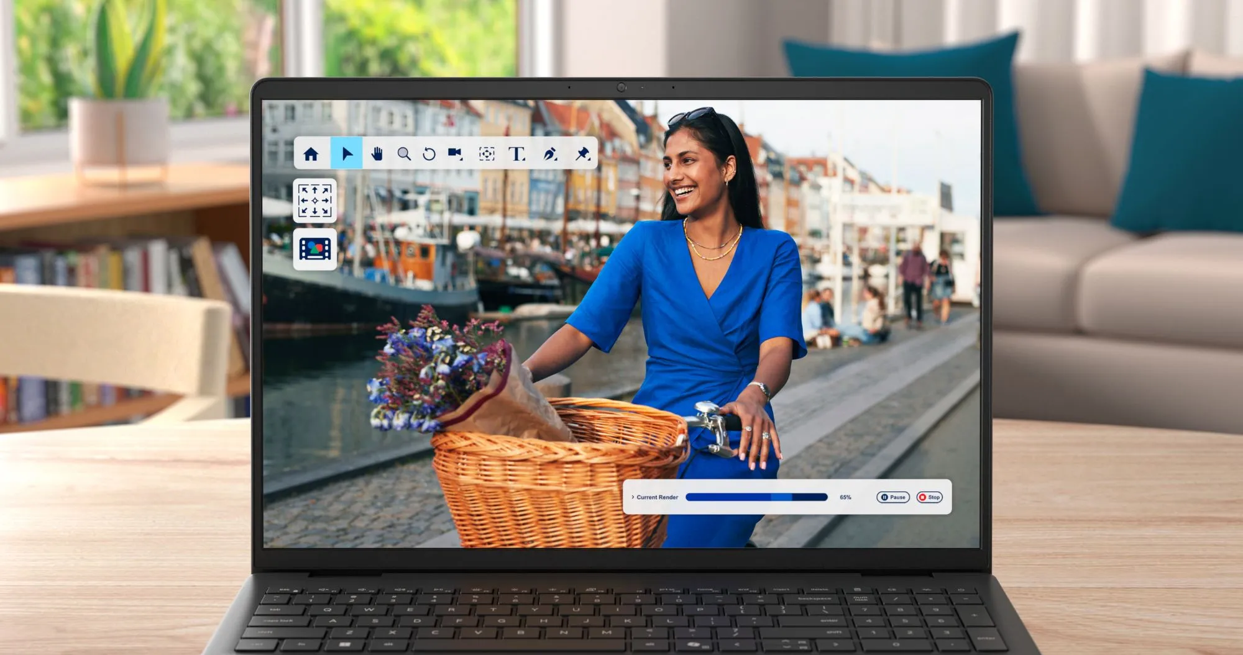The height and width of the screenshot is (655, 1243).
Task: Select the Pin puppet tool
Action: (x=582, y=153)
